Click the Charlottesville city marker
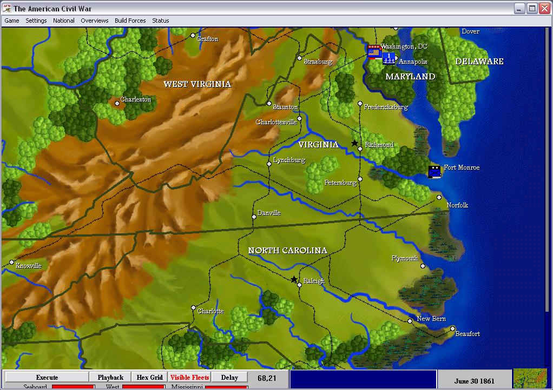The image size is (553, 390). (299, 119)
